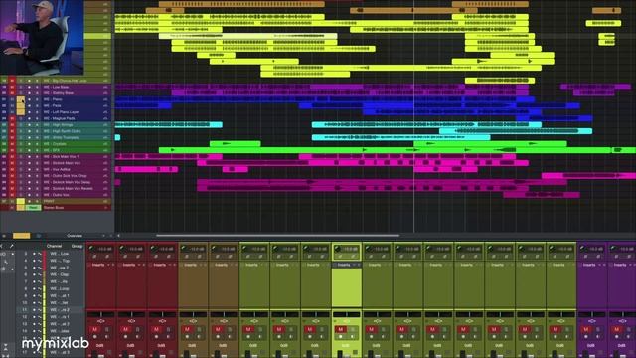Toggle Inserts power on highlighted channel
The height and width of the screenshot is (358, 636).
point(335,265)
